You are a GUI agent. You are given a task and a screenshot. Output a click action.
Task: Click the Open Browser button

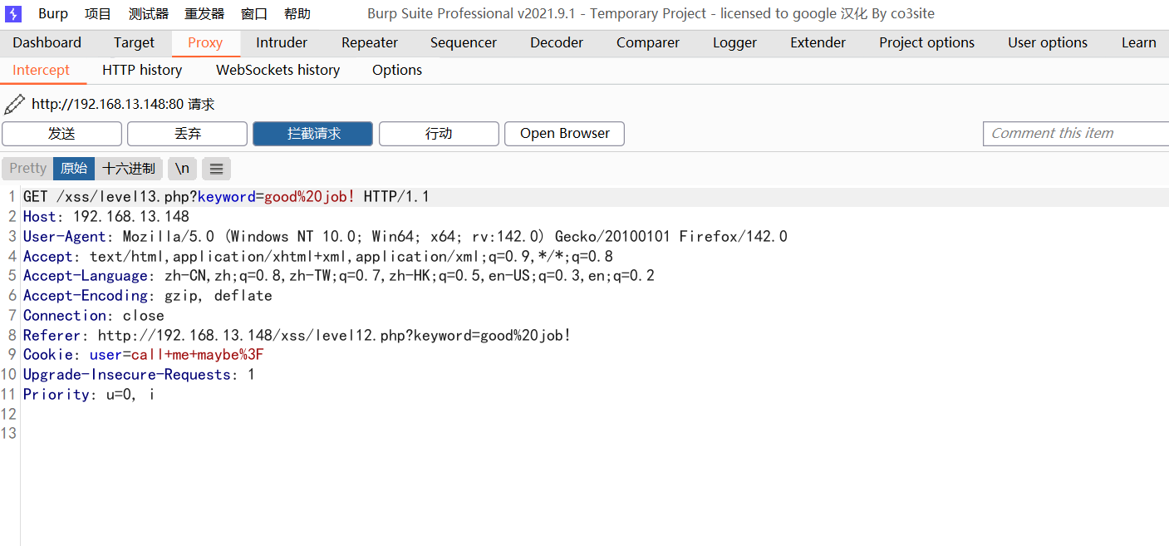pos(564,134)
